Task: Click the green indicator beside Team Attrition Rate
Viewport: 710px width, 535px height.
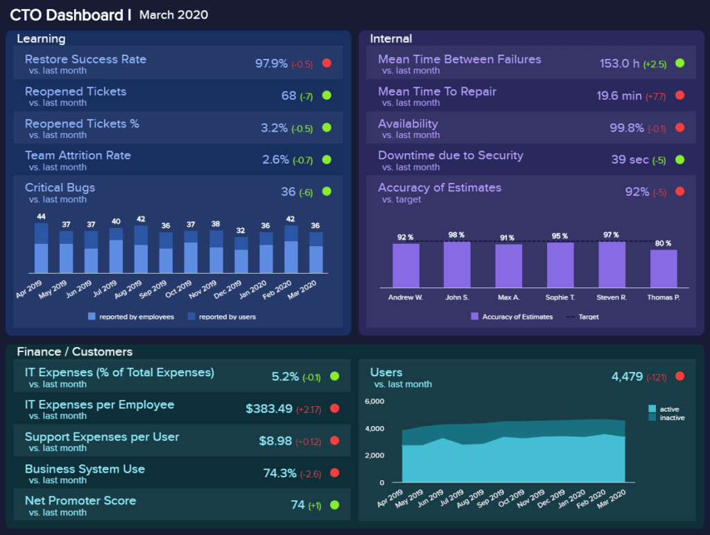Action: (x=327, y=159)
